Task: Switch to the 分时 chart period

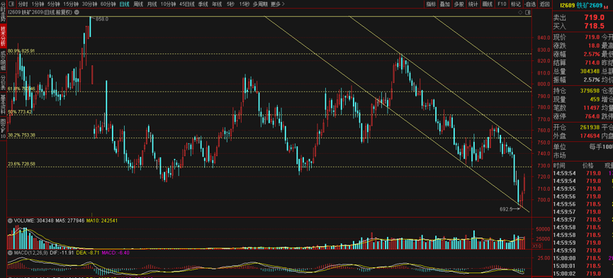Action: pyautogui.click(x=23, y=4)
